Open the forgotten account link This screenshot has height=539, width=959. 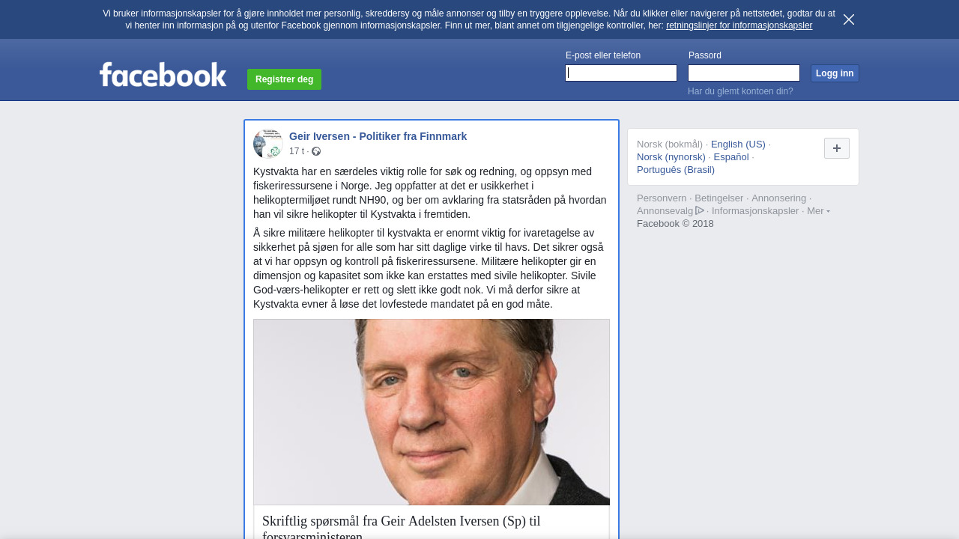pyautogui.click(x=740, y=91)
